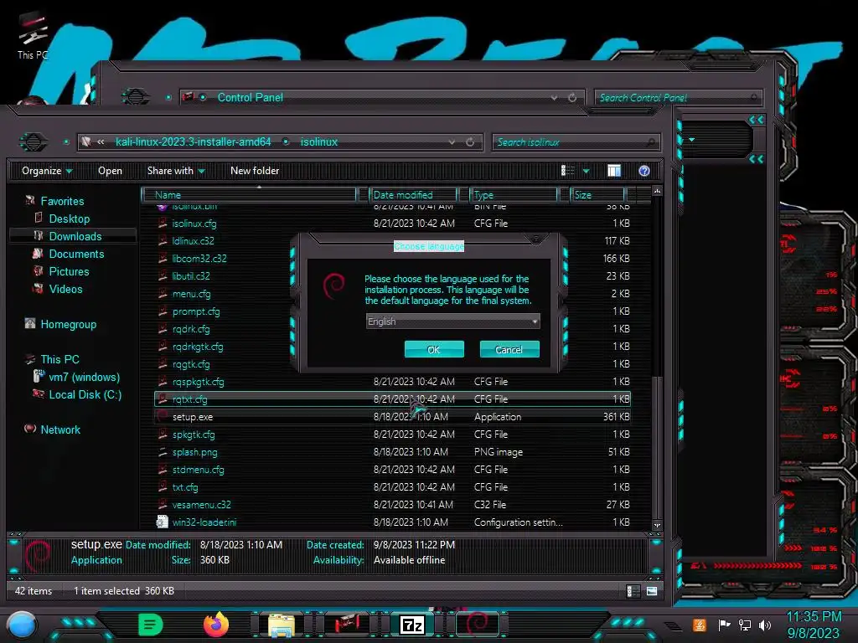Change view icon in explorer toolbar

point(567,171)
